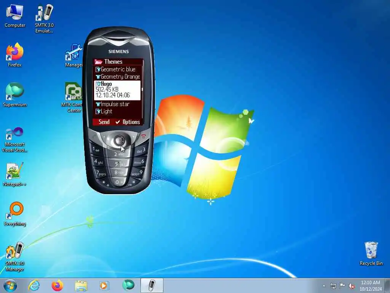Click the Send softkey label
The image size is (390, 293).
[x=104, y=122]
